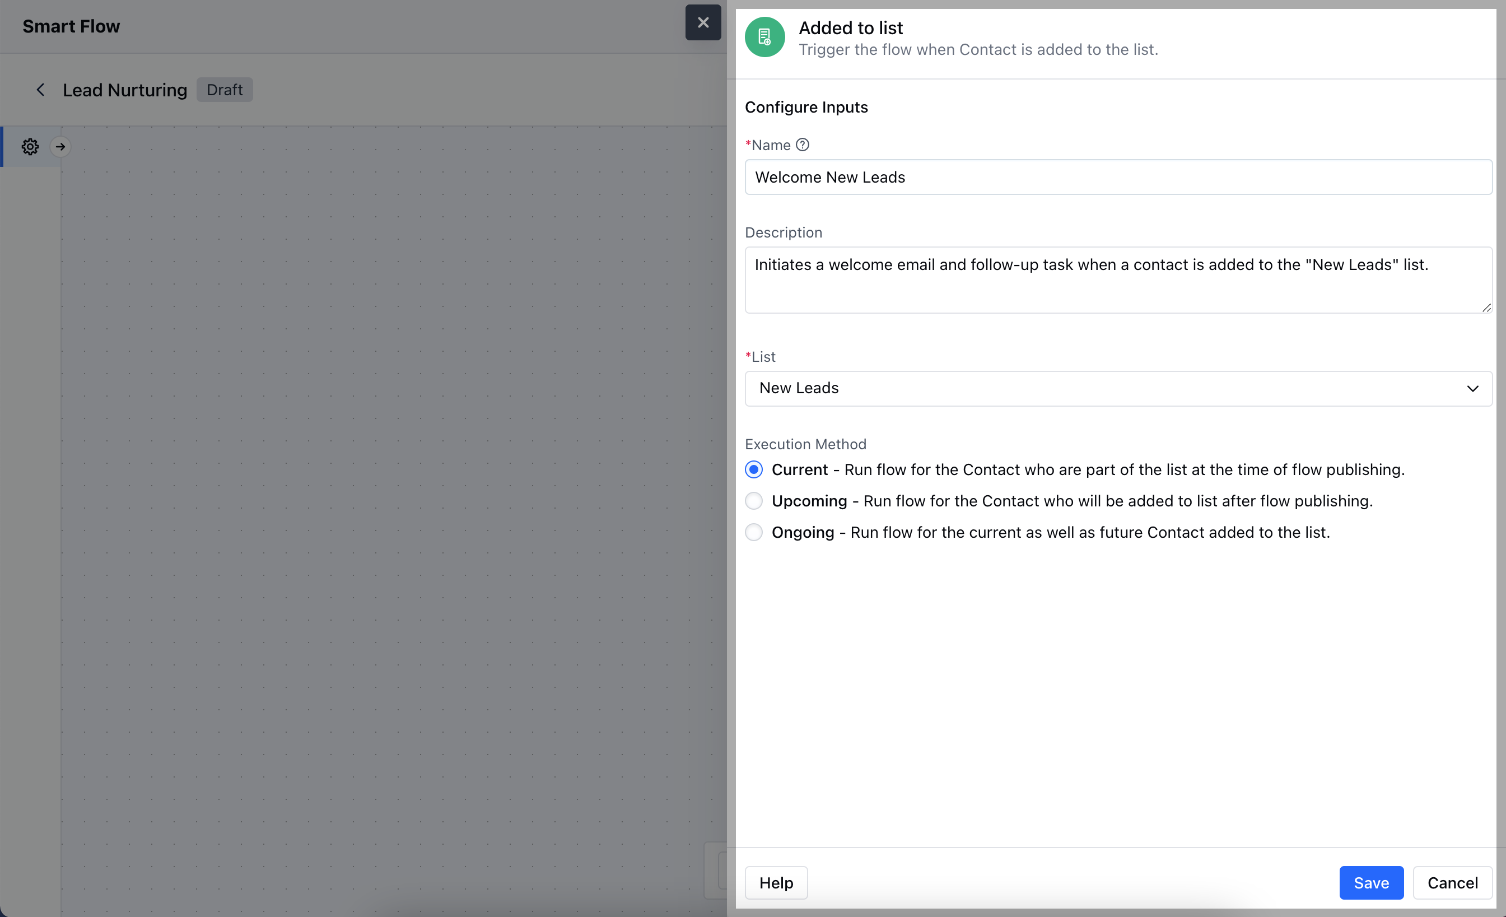Go back using the chevron beside Lead Nurturing
This screenshot has height=917, width=1506.
(40, 90)
